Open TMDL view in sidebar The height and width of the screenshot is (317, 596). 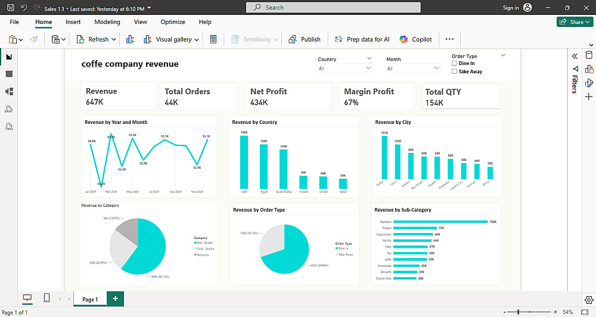coord(9,126)
